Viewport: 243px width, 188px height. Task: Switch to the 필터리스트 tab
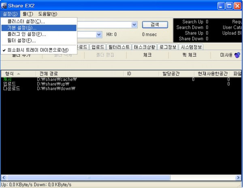(x=119, y=47)
